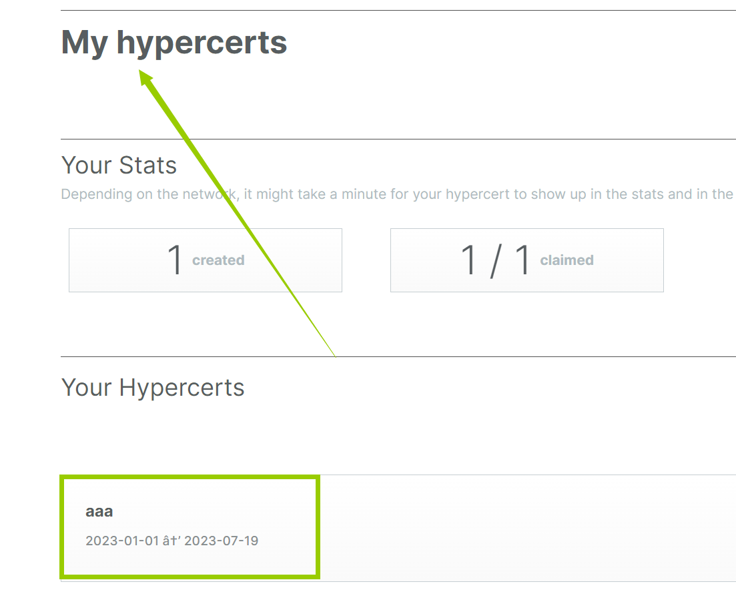The image size is (736, 612).
Task: Click the hypercert row area right of the green box
Action: [527, 527]
